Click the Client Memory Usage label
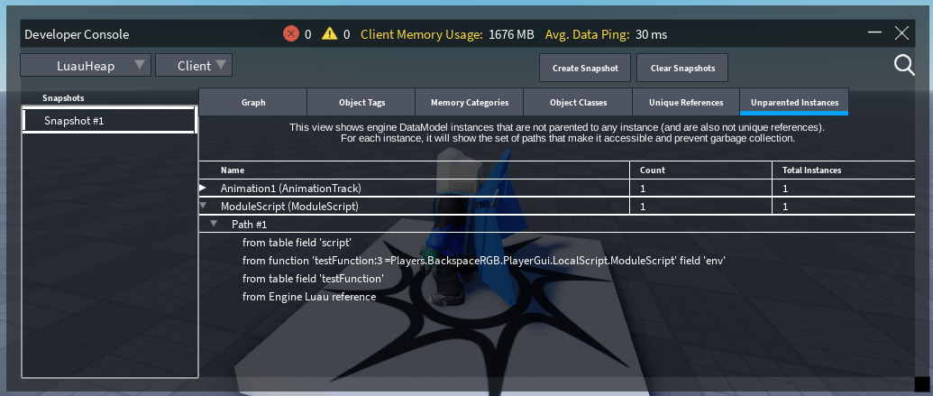 coord(422,34)
